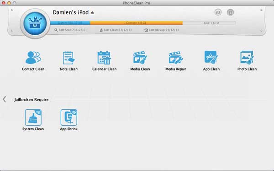The height and width of the screenshot is (171, 274).
Task: Go back using the left chevron arrow
Action: (5, 99)
